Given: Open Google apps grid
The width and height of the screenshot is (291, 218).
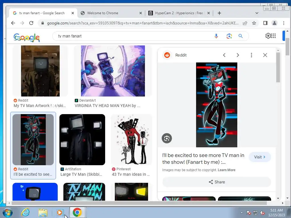Looking at the screenshot, I should [x=274, y=35].
